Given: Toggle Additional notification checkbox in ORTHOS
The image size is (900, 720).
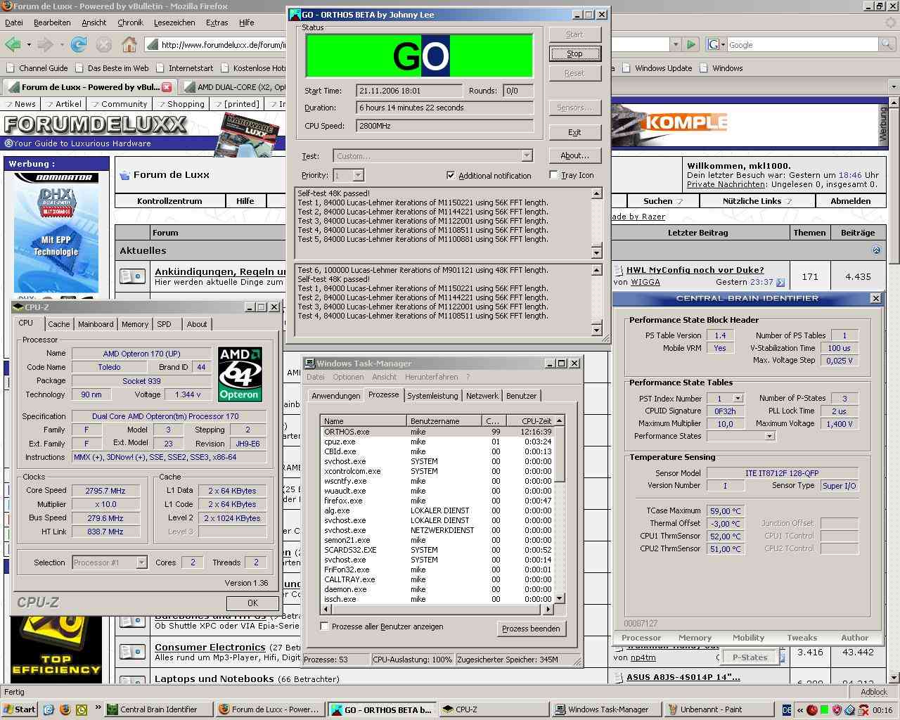Looking at the screenshot, I should pos(451,175).
